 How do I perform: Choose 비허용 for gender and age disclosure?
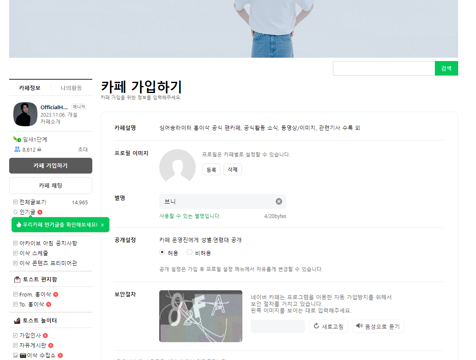[x=190, y=252]
